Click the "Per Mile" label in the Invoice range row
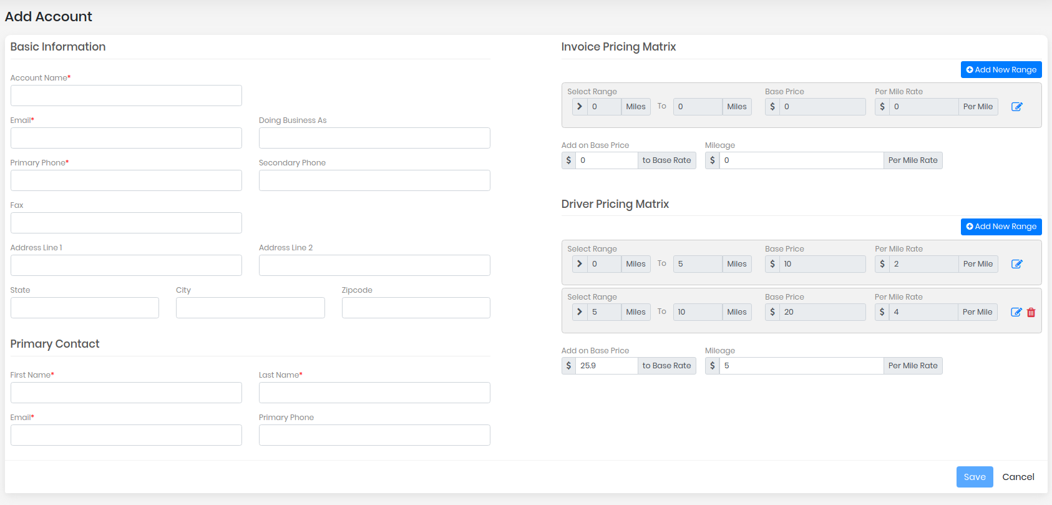Viewport: 1052px width, 505px height. coord(978,107)
